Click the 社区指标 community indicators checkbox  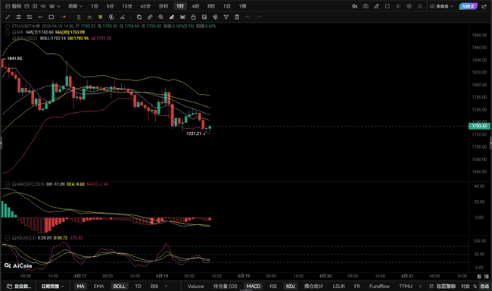coord(431,286)
